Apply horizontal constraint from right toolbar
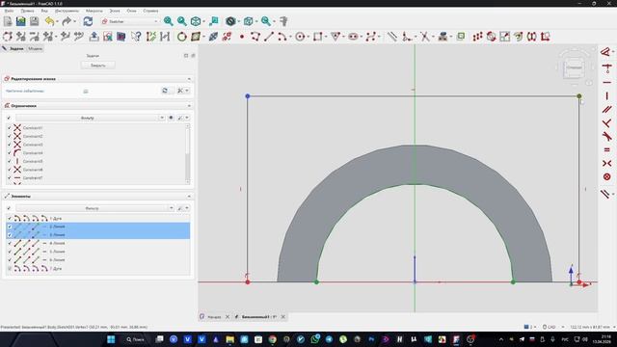This screenshot has height=347, width=617. tap(606, 82)
